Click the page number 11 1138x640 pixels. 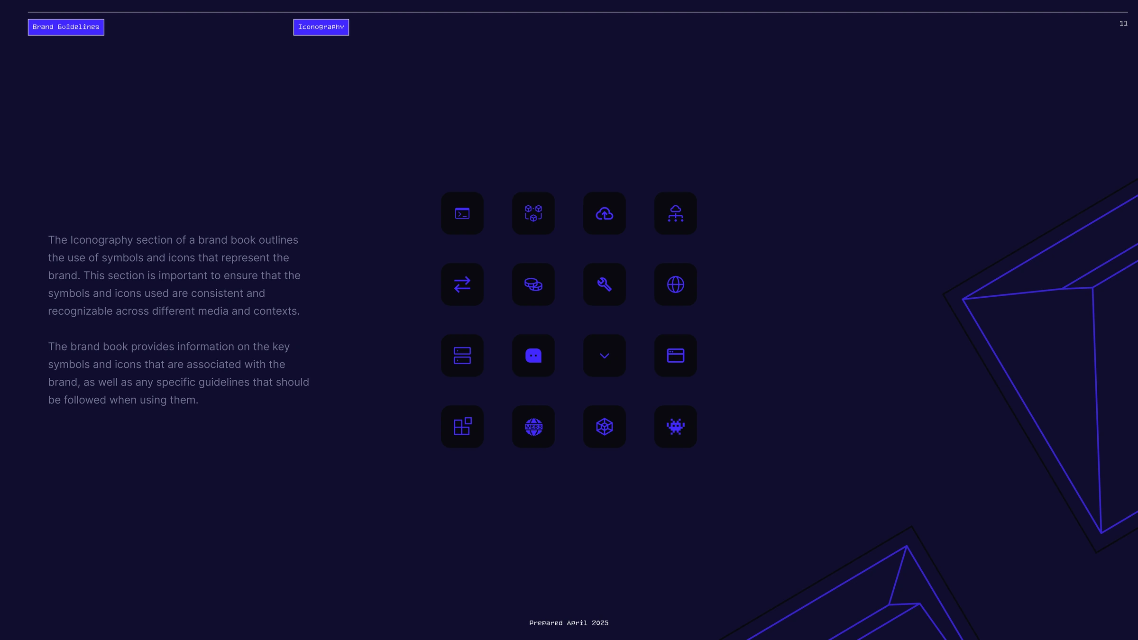coord(1123,23)
